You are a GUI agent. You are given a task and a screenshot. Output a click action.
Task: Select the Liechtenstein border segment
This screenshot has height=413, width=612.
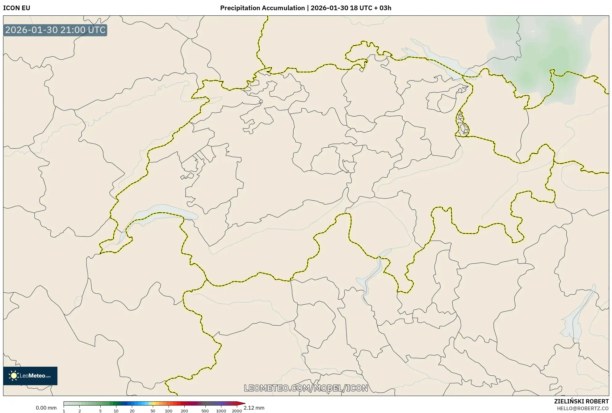462,127
